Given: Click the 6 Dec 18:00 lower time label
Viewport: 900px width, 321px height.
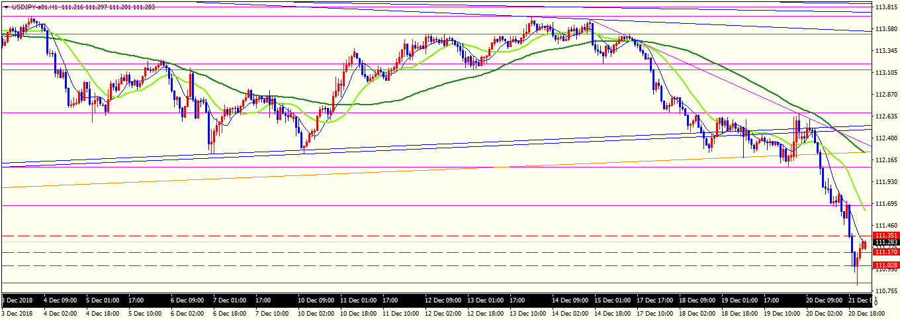Looking at the screenshot, I should point(231,312).
